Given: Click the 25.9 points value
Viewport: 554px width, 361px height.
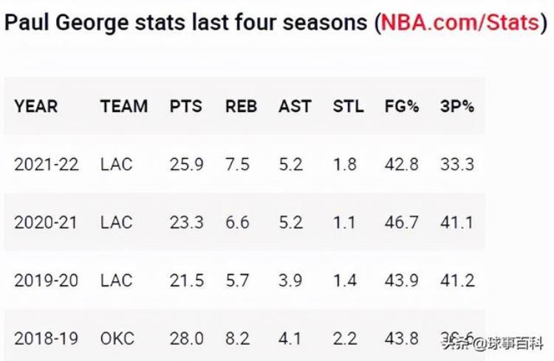Looking at the screenshot, I should click(187, 165).
